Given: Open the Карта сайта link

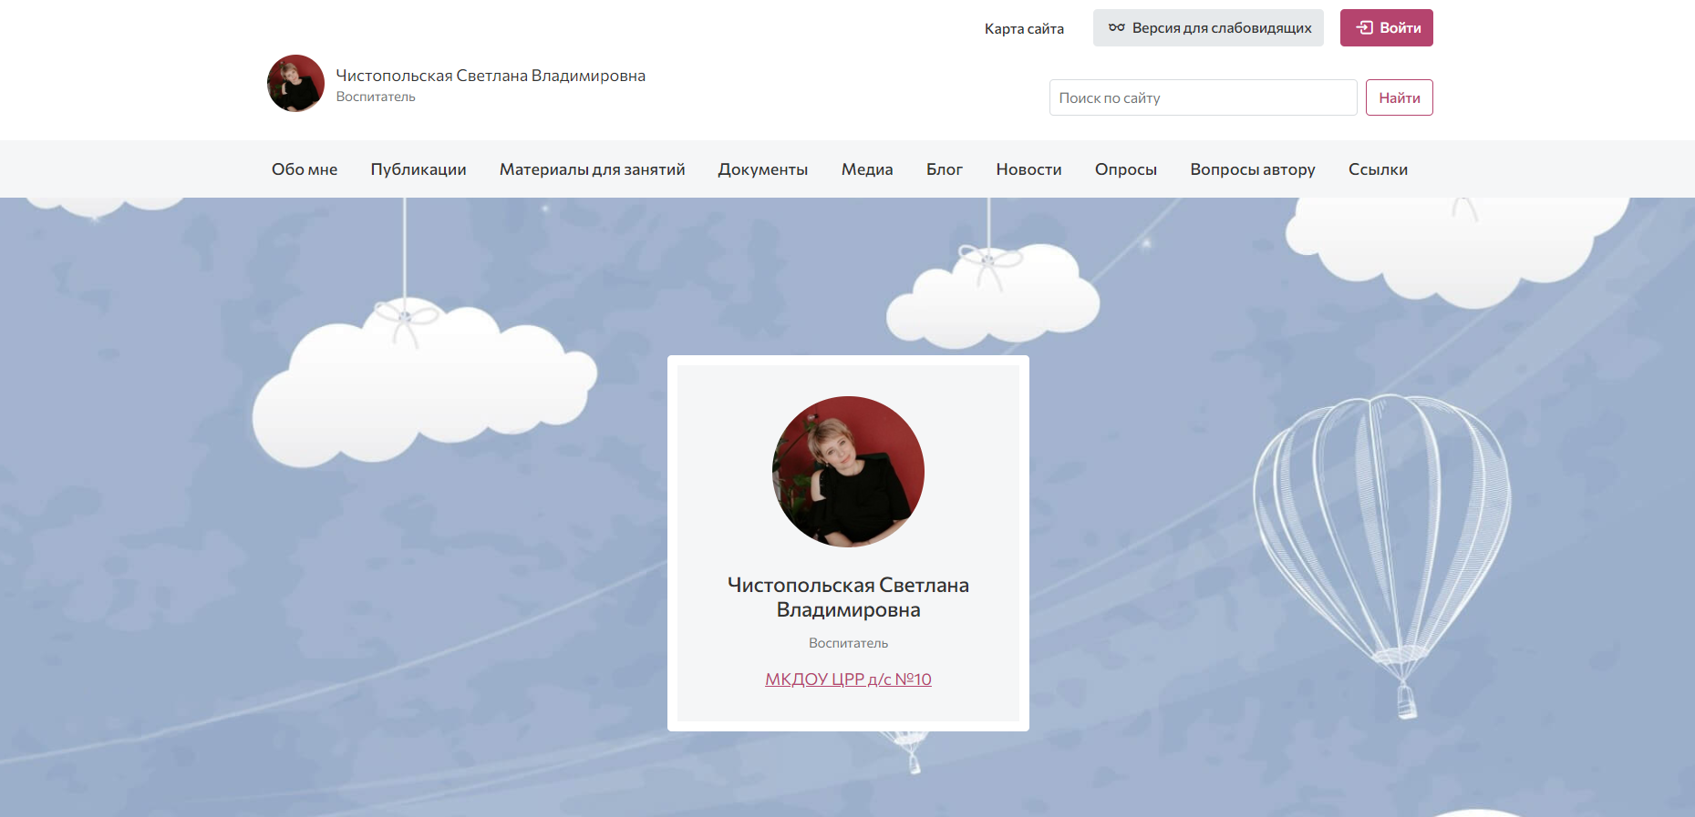Looking at the screenshot, I should (x=1024, y=28).
